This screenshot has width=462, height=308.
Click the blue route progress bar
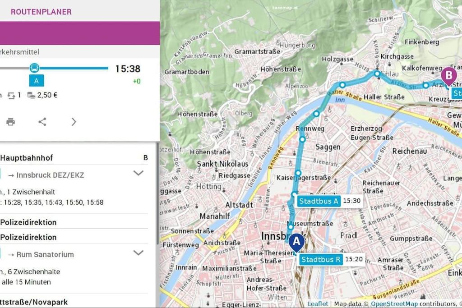pos(74,68)
